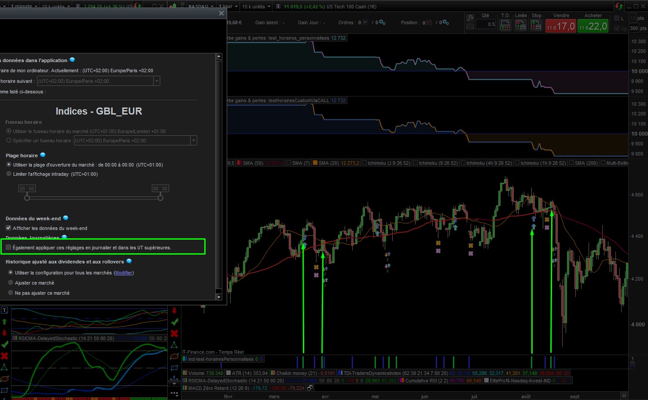648x400 pixels.
Task: Enable the SMA (200) indicator checkbox
Action: (x=571, y=163)
